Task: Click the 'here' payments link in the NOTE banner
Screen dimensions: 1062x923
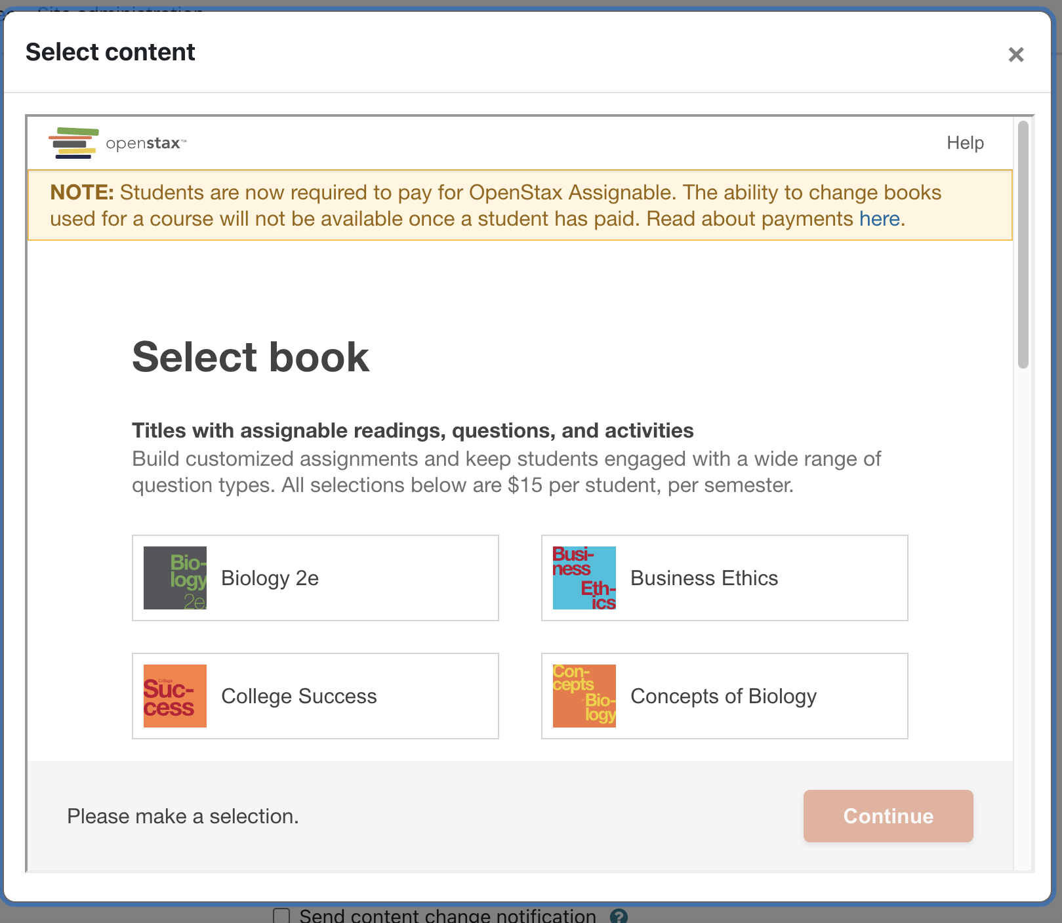Action: point(879,218)
